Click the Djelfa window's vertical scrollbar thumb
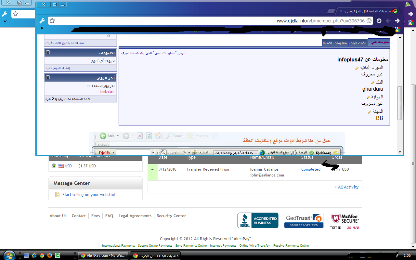Screen dimensions: 416x260 (x=400, y=103)
